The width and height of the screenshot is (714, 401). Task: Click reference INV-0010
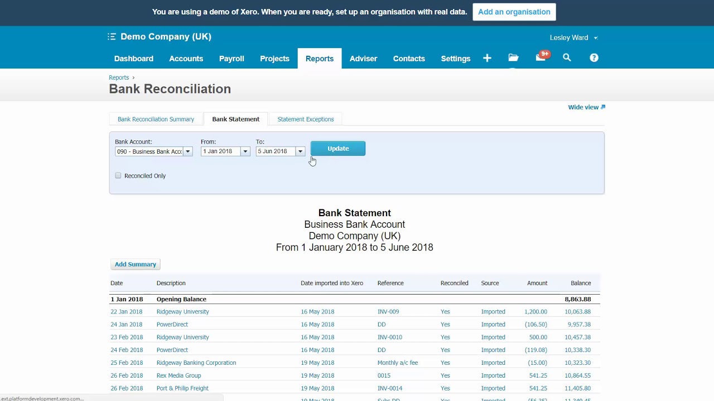click(x=390, y=338)
